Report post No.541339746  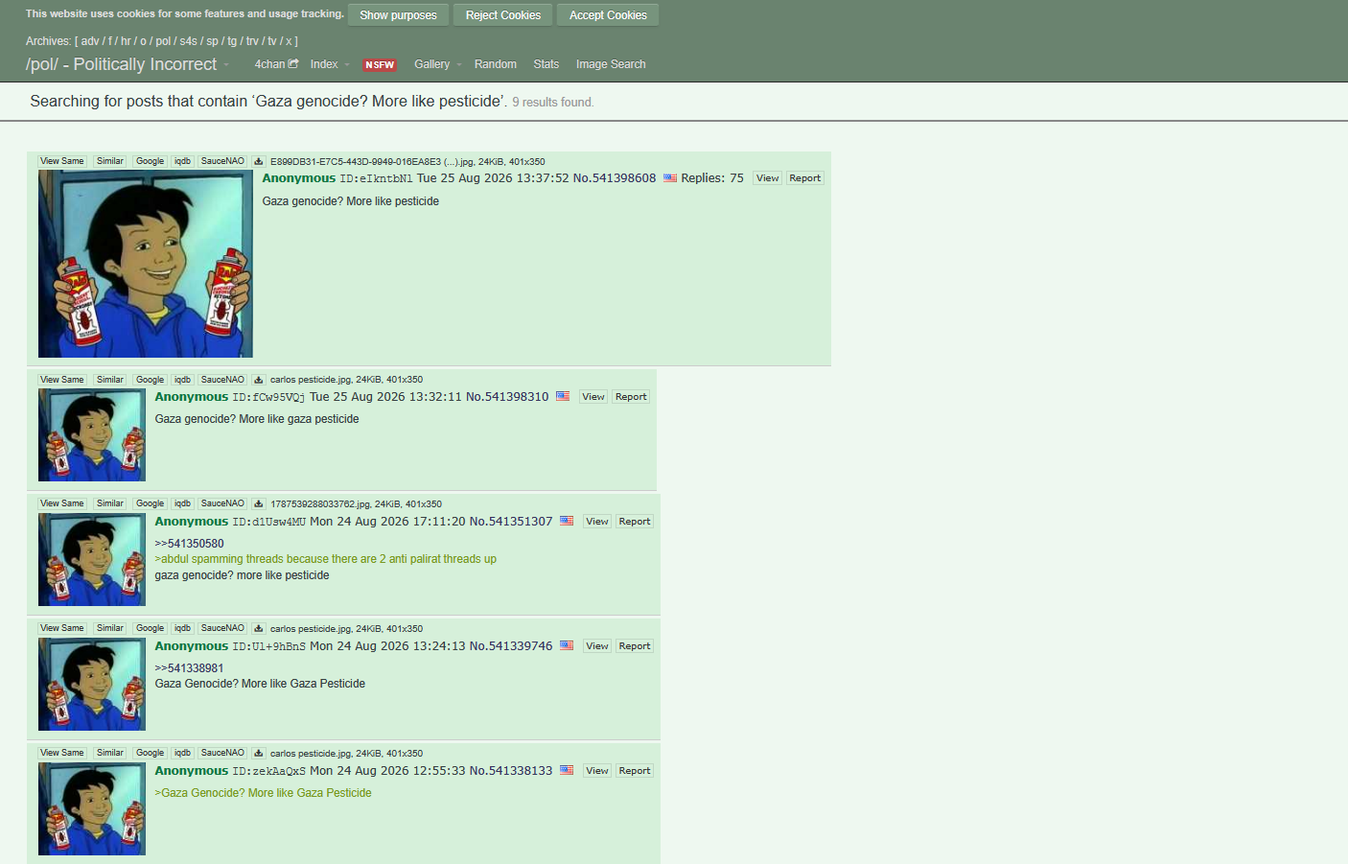tap(635, 646)
